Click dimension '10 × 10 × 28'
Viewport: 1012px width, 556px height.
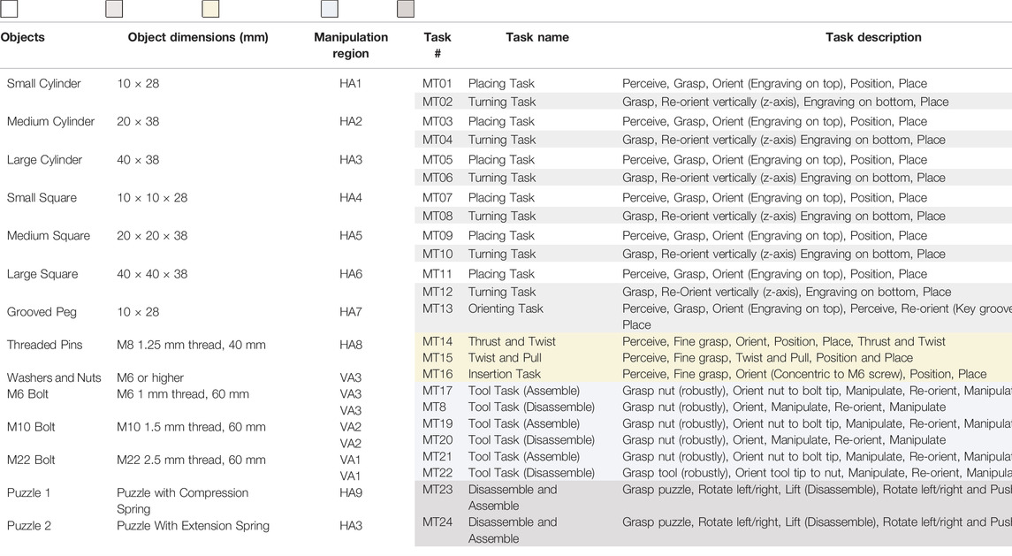pyautogui.click(x=152, y=198)
